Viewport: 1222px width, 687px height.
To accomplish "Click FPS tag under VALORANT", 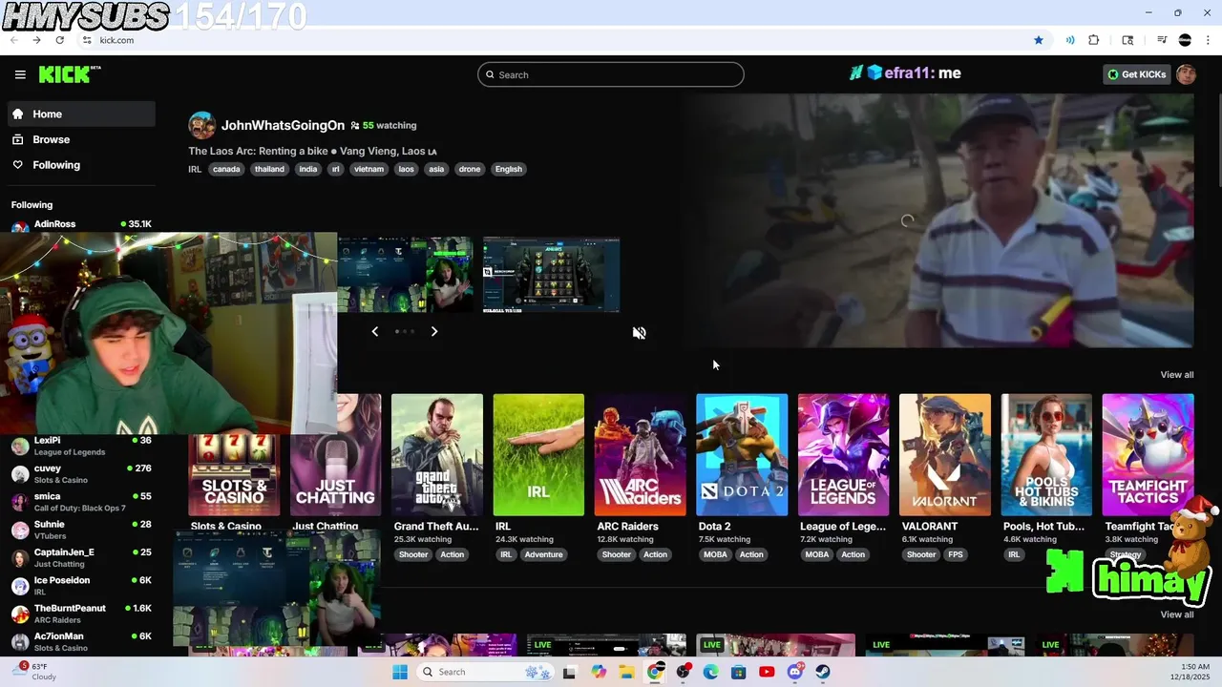I will point(955,554).
